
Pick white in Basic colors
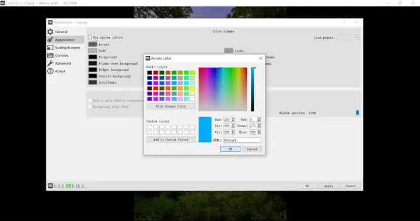point(192,99)
